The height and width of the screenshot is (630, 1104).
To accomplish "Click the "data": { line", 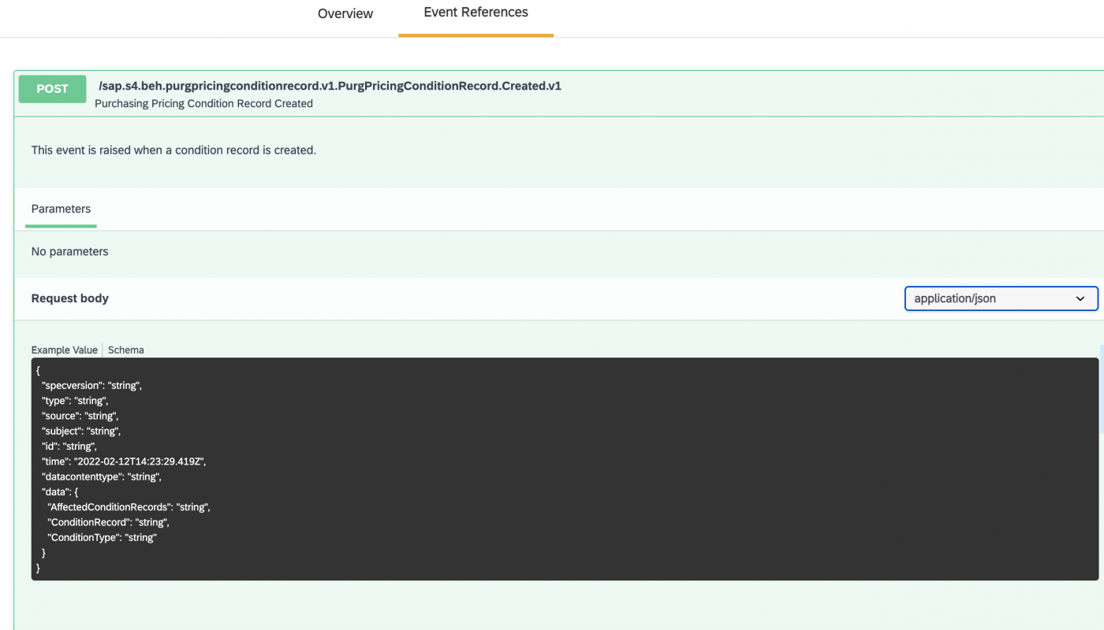I will pyautogui.click(x=60, y=491).
